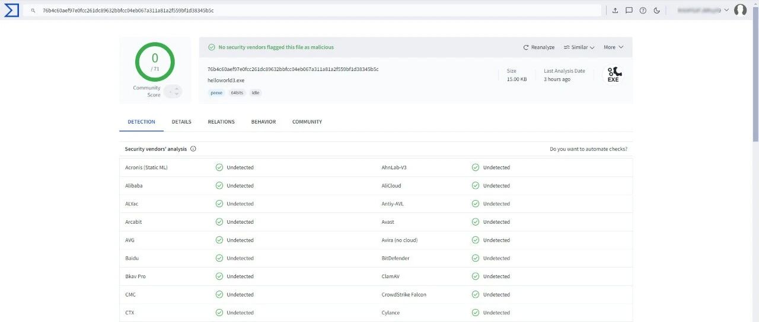Select the idle tag
The height and width of the screenshot is (322, 759).
click(x=256, y=92)
